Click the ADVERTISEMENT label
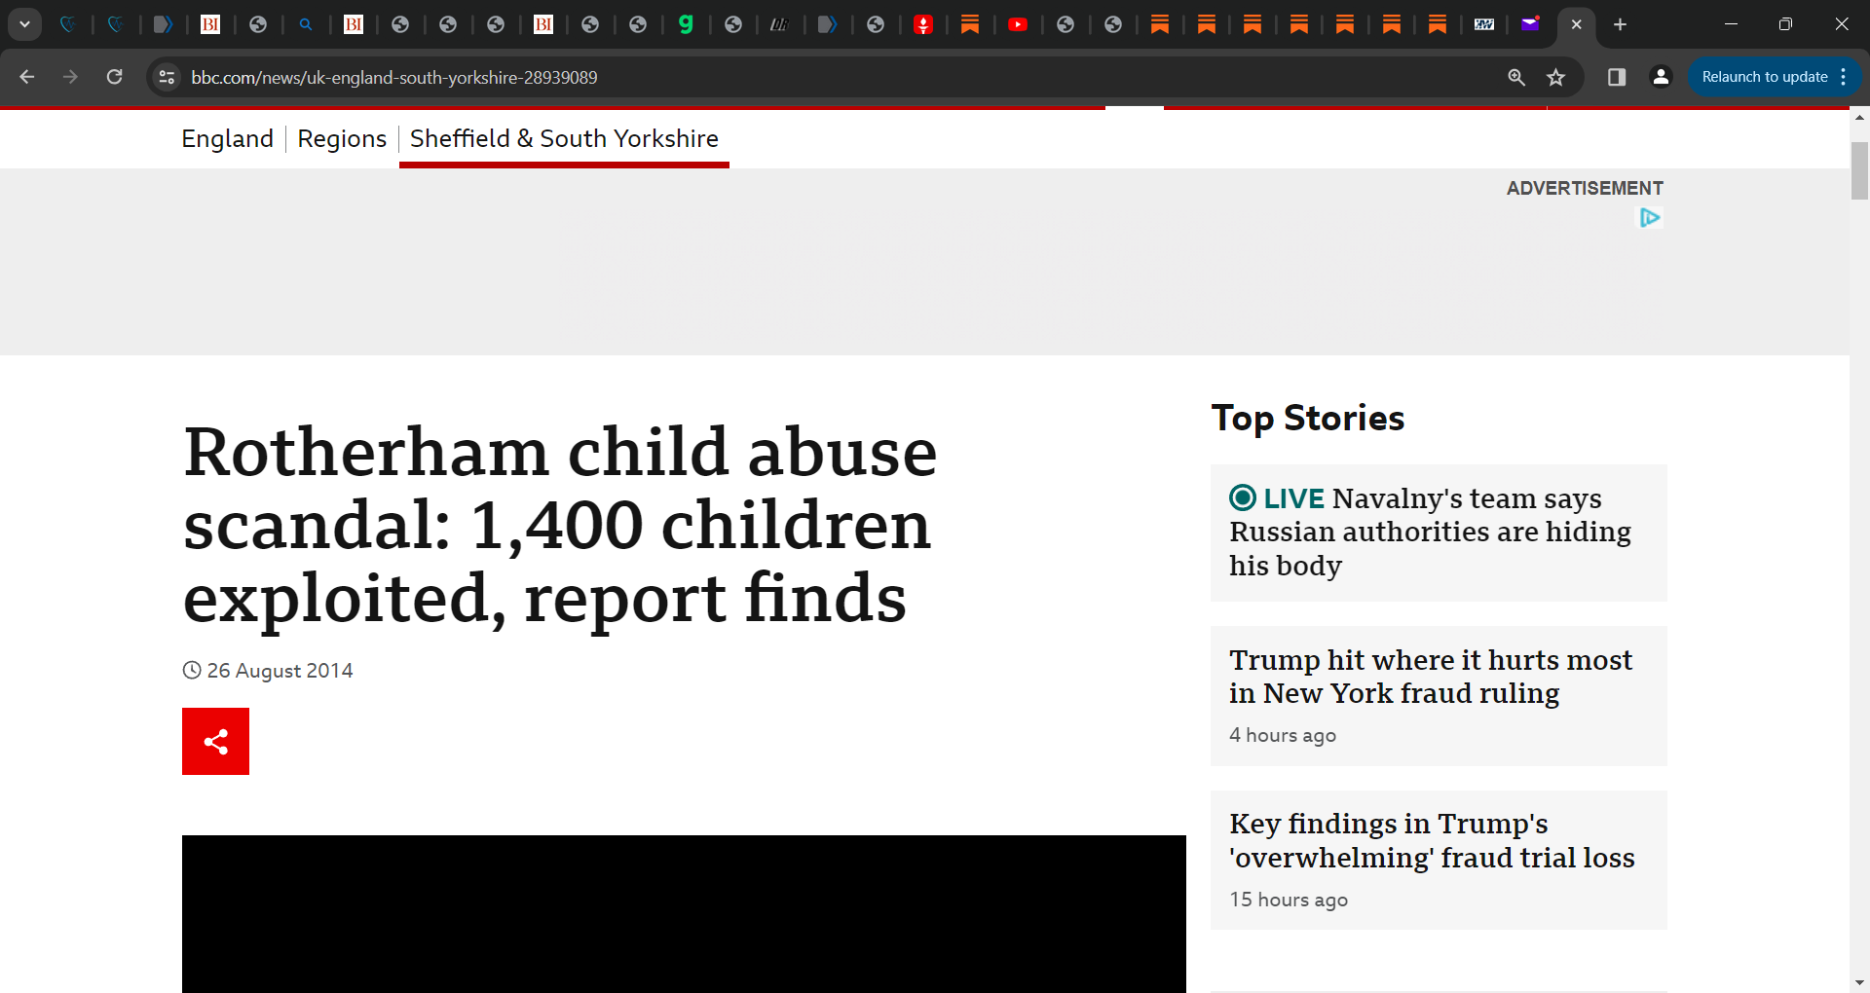 (1585, 188)
